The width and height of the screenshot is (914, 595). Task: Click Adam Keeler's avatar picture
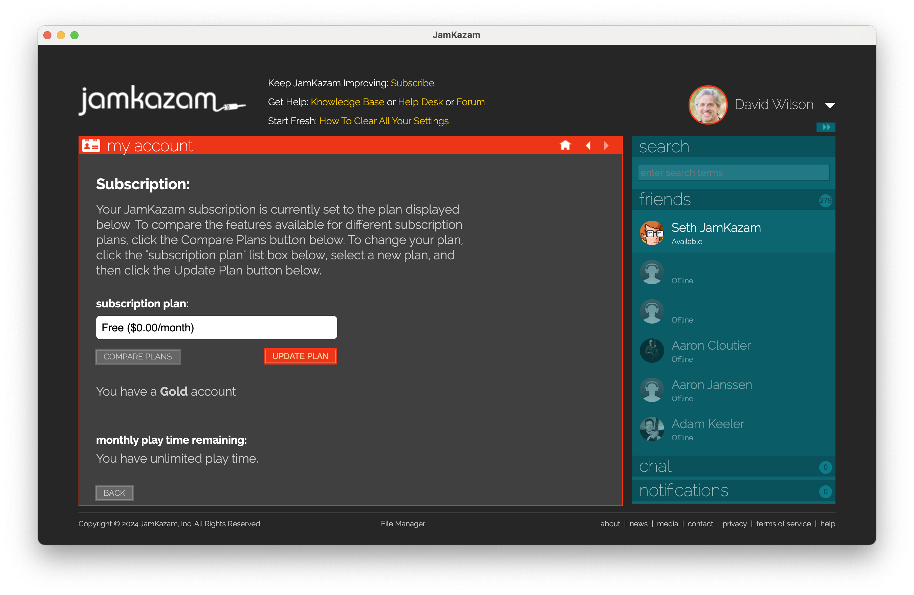652,429
